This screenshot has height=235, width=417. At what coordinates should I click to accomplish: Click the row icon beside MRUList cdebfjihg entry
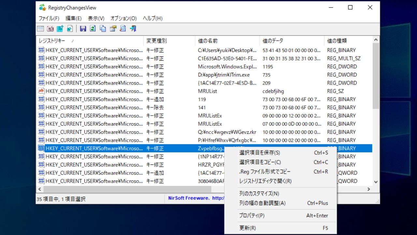(x=41, y=91)
